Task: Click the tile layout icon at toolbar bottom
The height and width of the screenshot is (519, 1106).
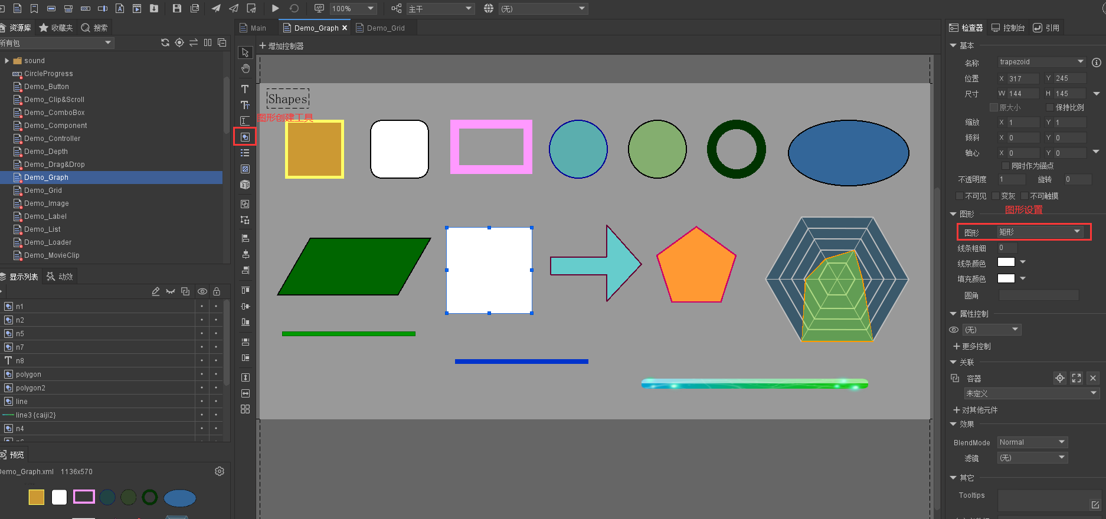Action: click(x=245, y=409)
